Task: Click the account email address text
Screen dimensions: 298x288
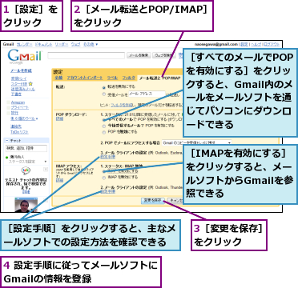Action: (215, 44)
